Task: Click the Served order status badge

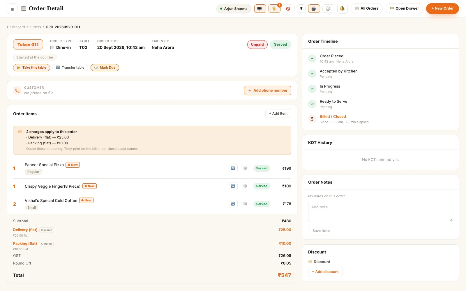Action: [280, 45]
